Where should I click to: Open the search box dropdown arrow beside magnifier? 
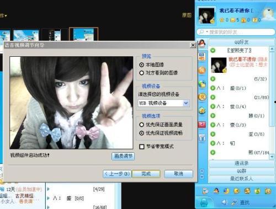[207, 32]
